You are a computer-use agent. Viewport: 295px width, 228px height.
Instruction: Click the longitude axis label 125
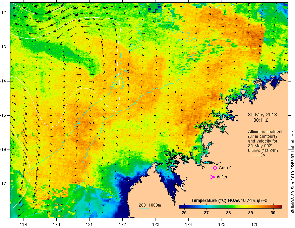(222, 224)
